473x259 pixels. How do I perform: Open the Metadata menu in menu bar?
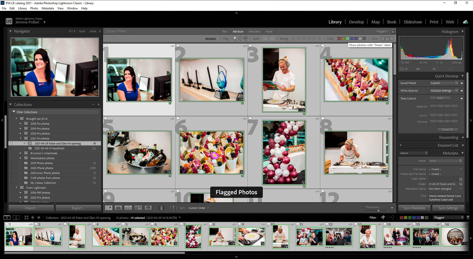pos(48,8)
